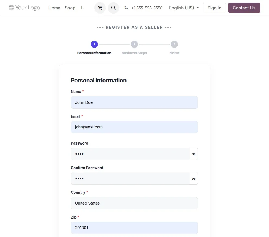Call the +1 555-555-5556 phone link
The image size is (269, 237).
(147, 8)
